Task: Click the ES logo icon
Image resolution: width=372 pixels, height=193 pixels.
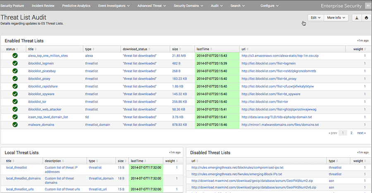Action: [x=368, y=6]
